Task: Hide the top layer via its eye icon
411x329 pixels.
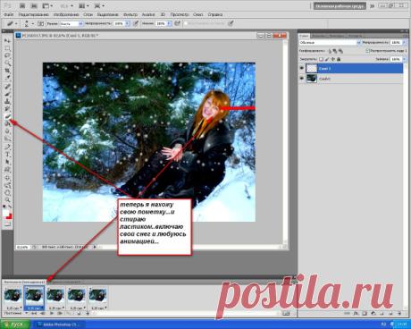Action: [302, 69]
